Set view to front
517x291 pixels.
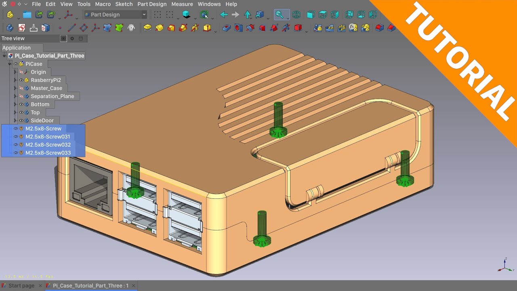pyautogui.click(x=311, y=15)
